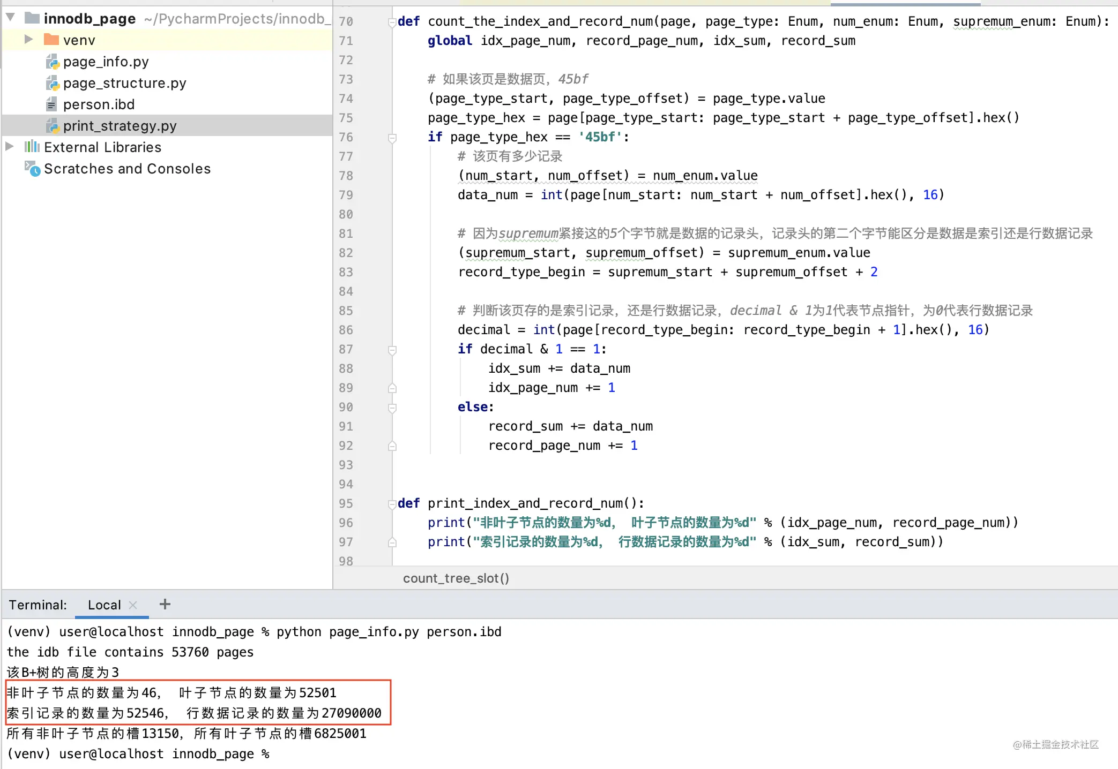This screenshot has width=1118, height=769.
Task: Click the terminal command 'python page_info.py person.ibd'
Action: (x=389, y=632)
